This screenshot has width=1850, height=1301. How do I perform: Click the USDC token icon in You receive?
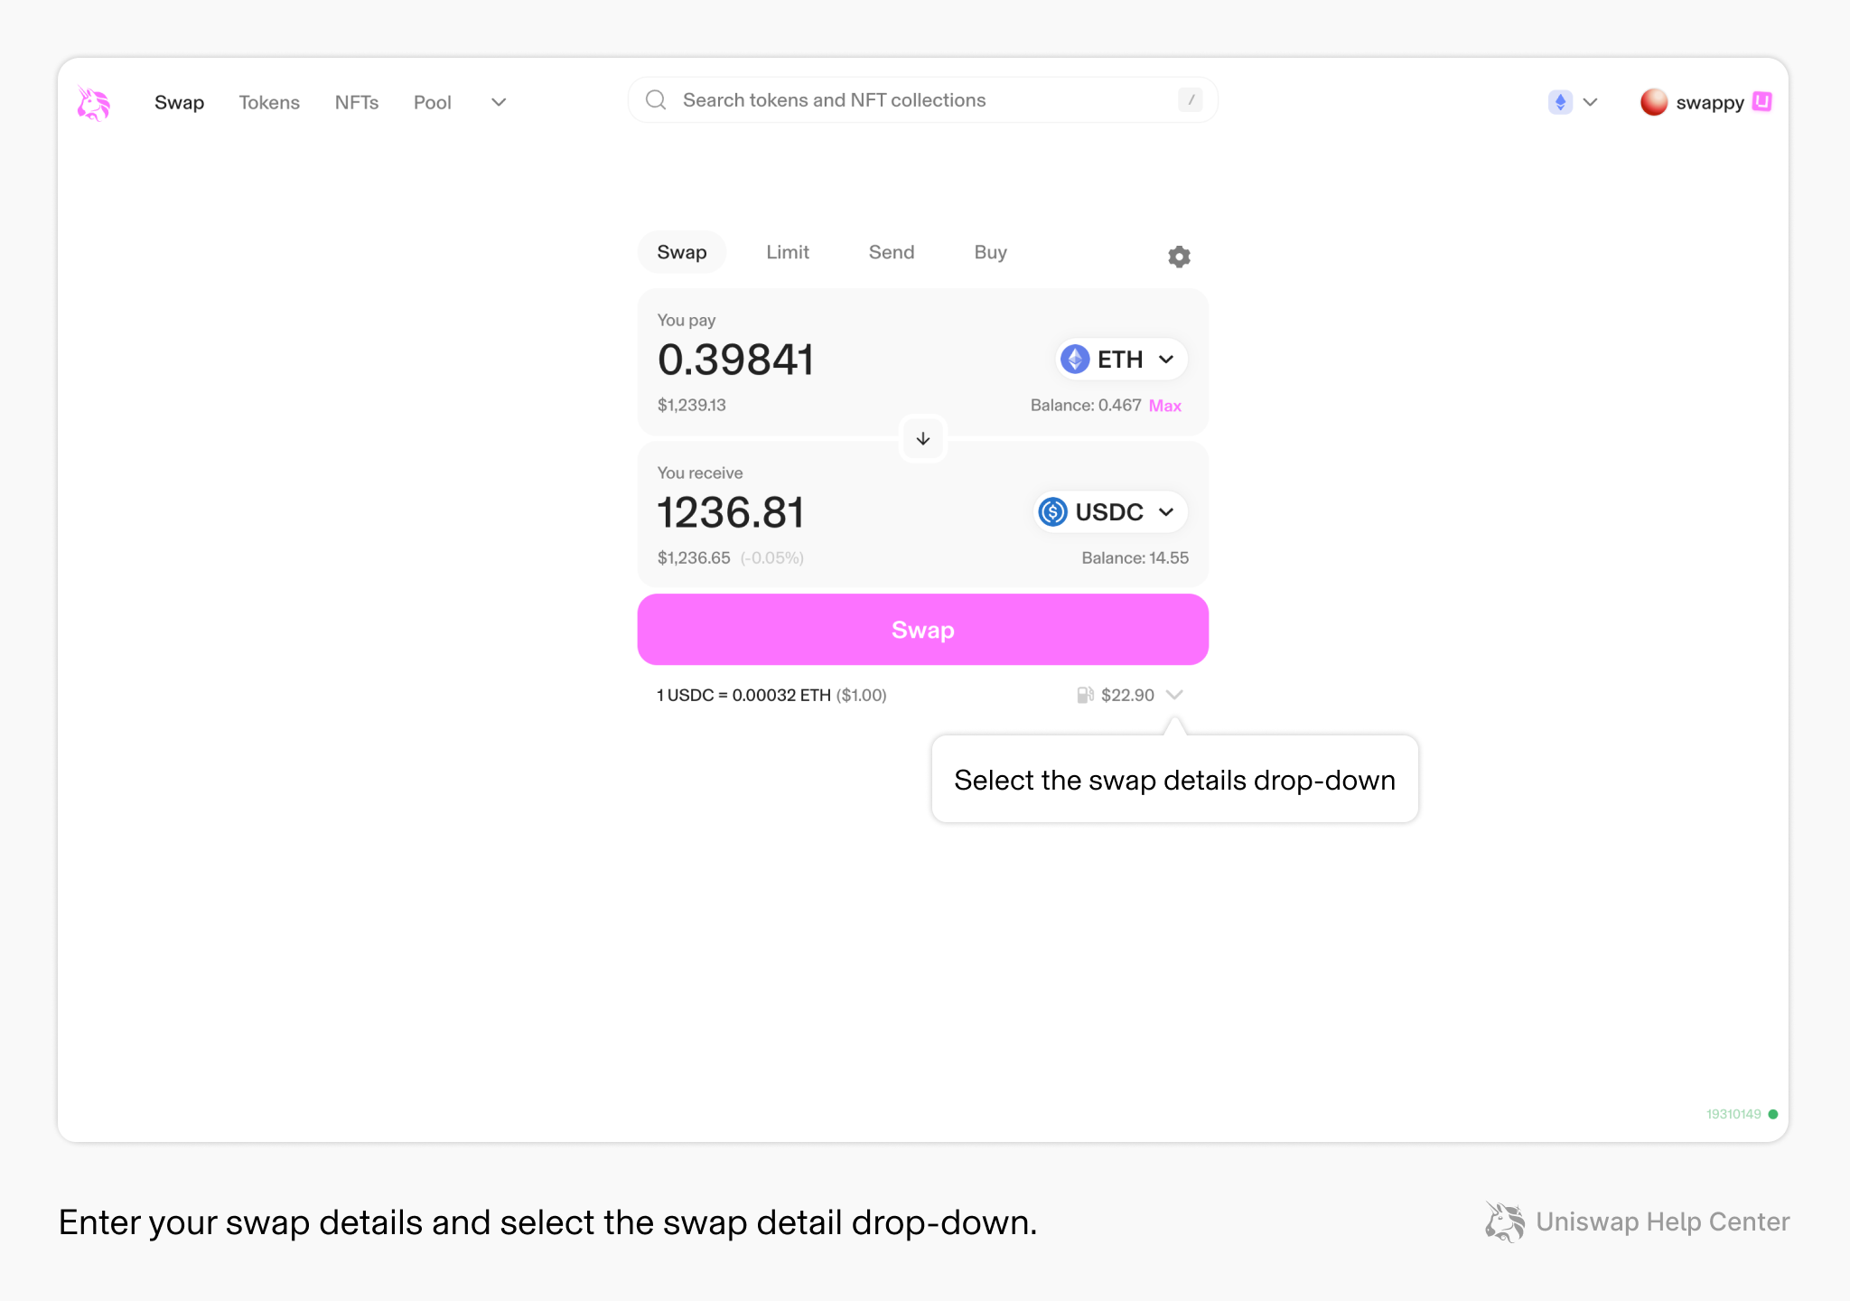[x=1051, y=512]
